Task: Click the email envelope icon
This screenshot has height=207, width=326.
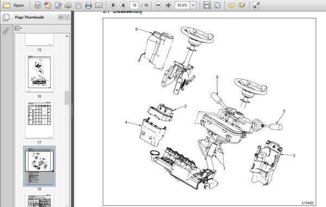Action: coord(99,5)
